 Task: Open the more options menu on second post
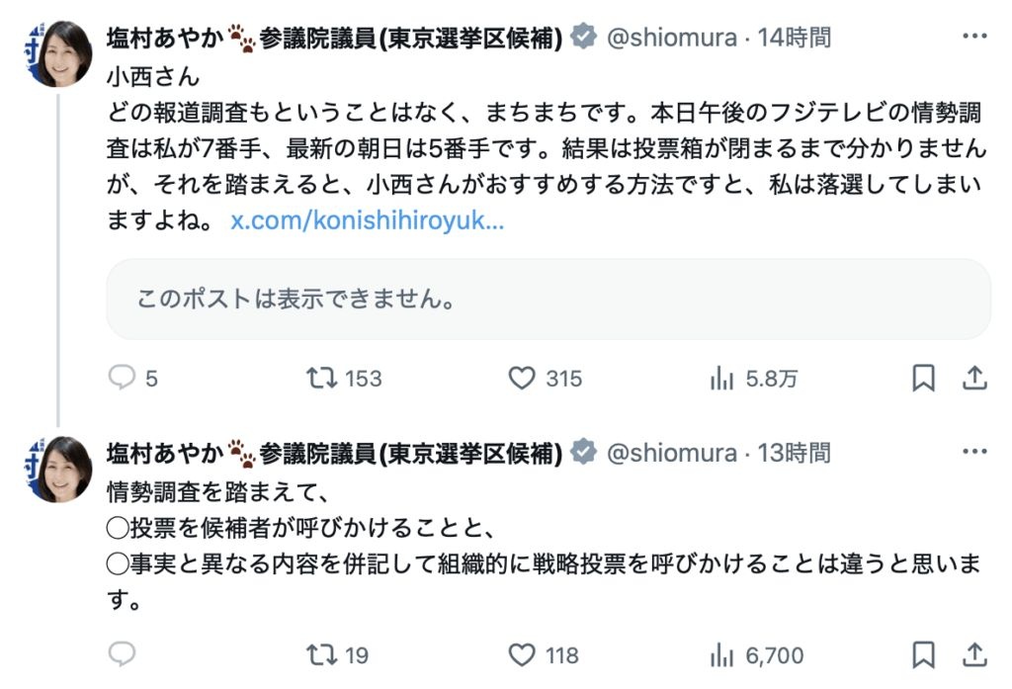click(x=974, y=453)
